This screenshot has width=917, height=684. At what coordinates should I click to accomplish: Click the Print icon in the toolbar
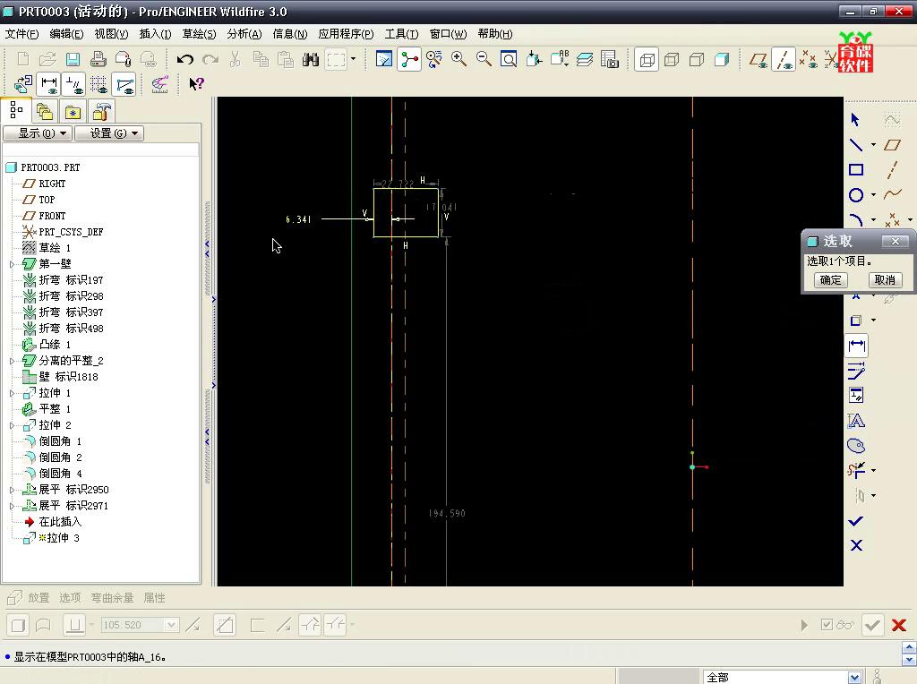tap(98, 59)
